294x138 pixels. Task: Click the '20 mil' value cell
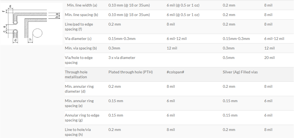[x=269, y=58]
